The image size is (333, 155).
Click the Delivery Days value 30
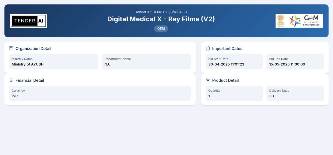(272, 96)
